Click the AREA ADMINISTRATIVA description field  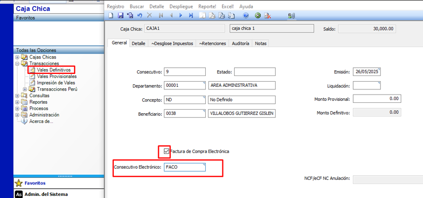click(x=241, y=85)
